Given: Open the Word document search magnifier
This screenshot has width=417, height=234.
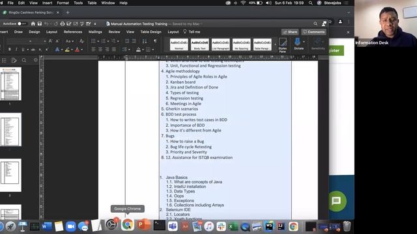Looking at the screenshot, I should pyautogui.click(x=315, y=23).
